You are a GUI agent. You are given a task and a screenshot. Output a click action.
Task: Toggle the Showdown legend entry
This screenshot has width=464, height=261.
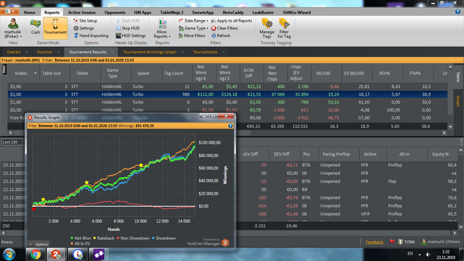(164, 238)
